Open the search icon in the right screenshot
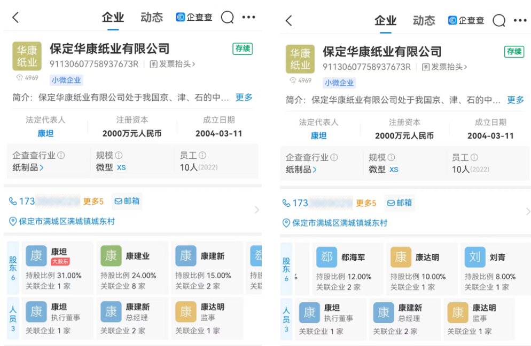The width and height of the screenshot is (531, 346). [x=499, y=21]
